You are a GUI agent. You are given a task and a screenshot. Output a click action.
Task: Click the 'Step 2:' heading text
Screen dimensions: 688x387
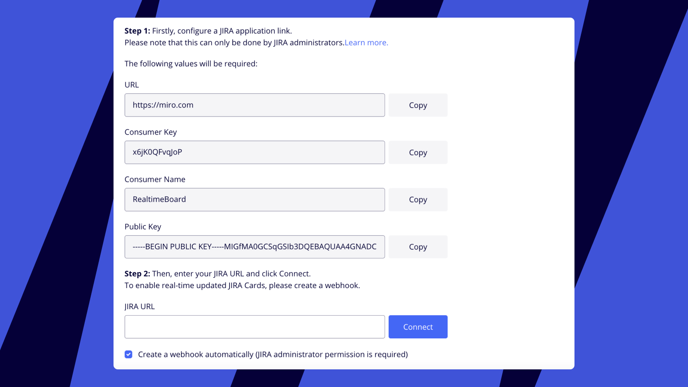click(137, 273)
